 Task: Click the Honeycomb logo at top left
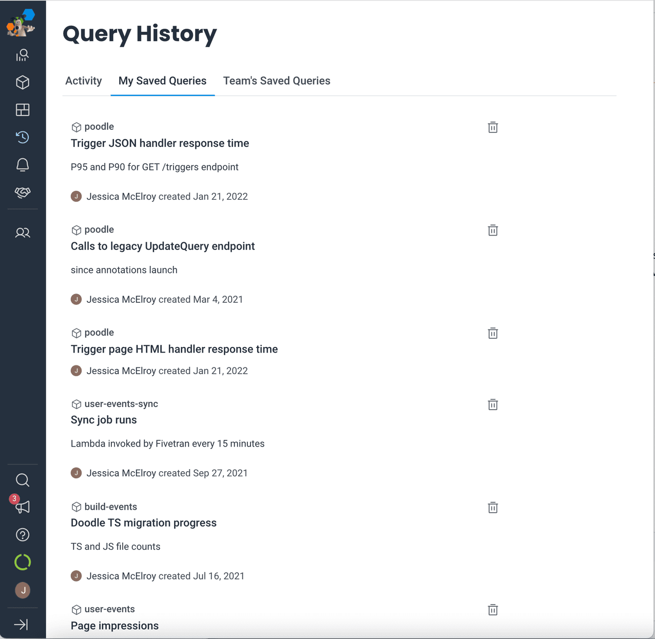tap(22, 24)
